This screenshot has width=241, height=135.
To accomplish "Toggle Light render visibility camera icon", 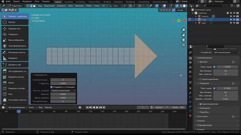I will pyautogui.click(x=238, y=23).
